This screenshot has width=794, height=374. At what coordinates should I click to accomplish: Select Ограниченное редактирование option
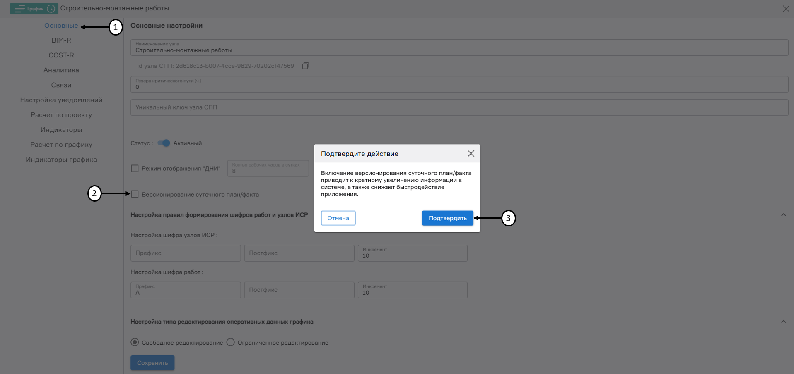click(x=231, y=342)
